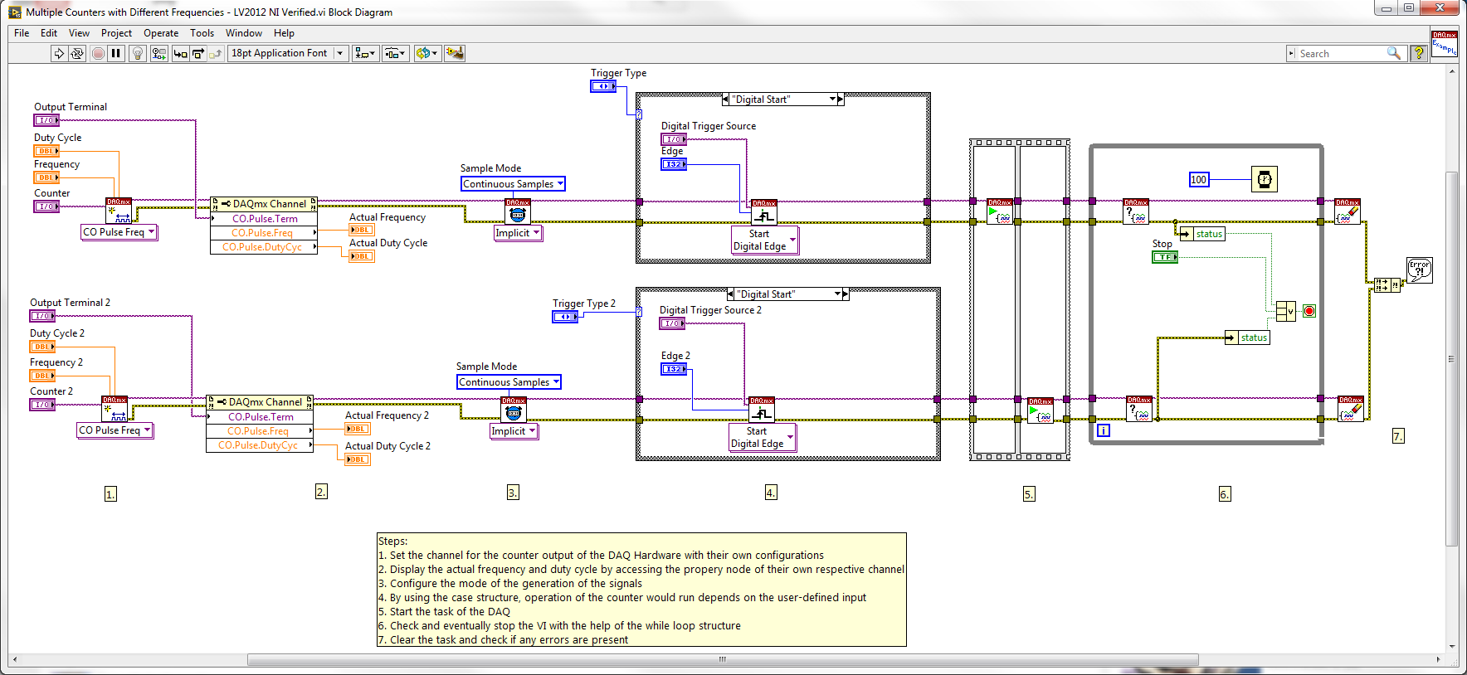The image size is (1467, 675).
Task: Open the Help menu
Action: [284, 33]
